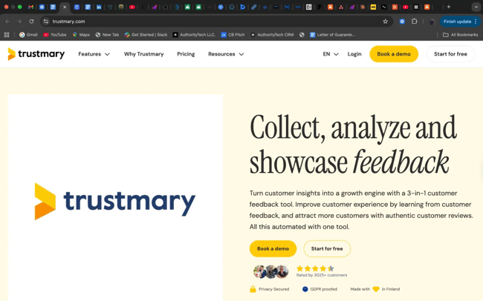Click the Finish update button
This screenshot has height=301, width=483.
457,21
